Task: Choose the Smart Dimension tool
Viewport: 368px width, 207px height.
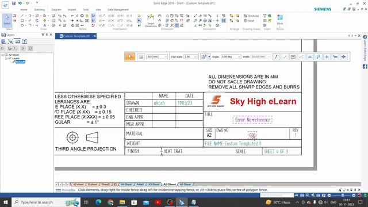Action: [x=151, y=21]
